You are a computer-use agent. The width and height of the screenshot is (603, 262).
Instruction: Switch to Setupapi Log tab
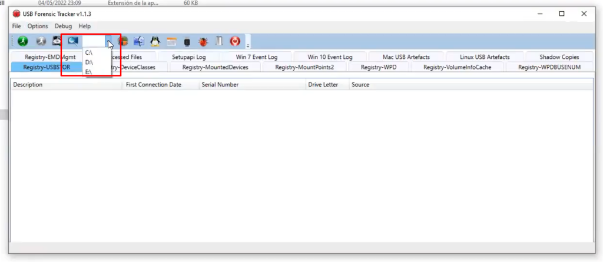click(x=189, y=57)
